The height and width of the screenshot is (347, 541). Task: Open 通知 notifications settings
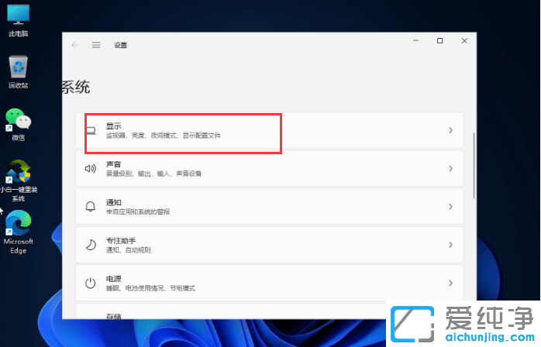coord(270,207)
